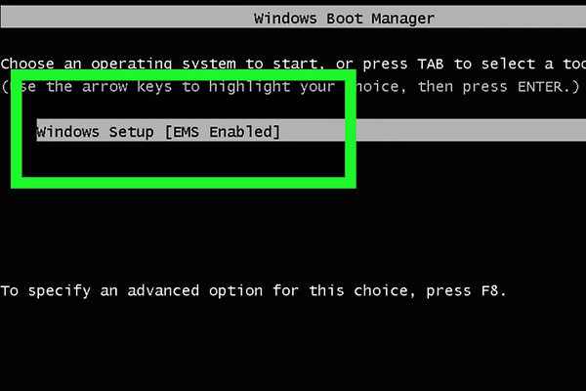Select the Windows Setup [EMS Enabled] entry
586x391 pixels.
click(x=158, y=131)
